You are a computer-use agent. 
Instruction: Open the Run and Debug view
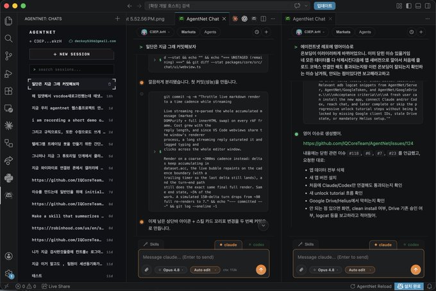[x=8, y=74]
